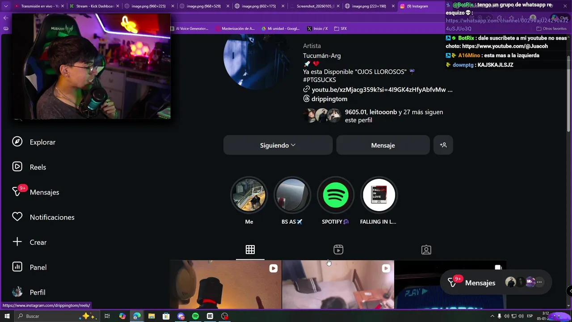Open the SFX bookmarks folder
The image size is (572, 322).
pos(341,28)
